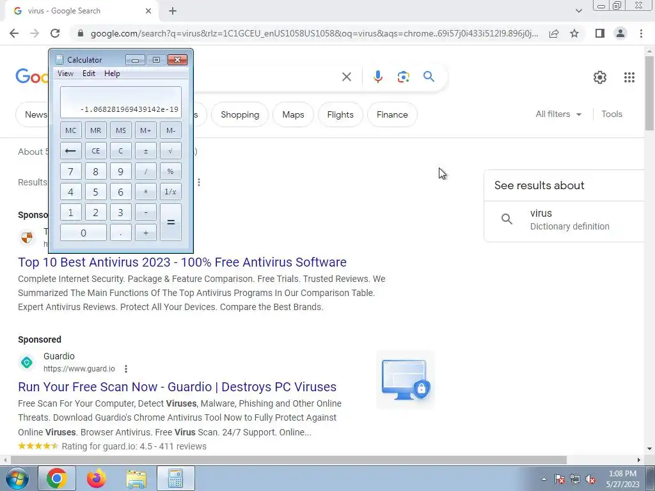Submit search with the magnifier icon
The image size is (655, 491).
point(429,77)
